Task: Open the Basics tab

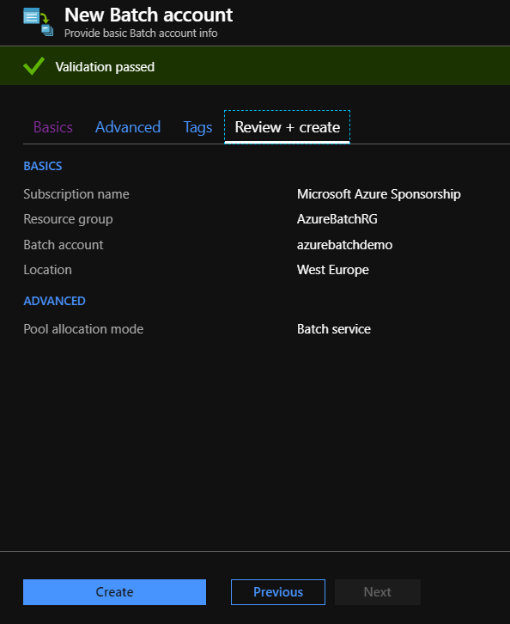Action: (x=53, y=127)
